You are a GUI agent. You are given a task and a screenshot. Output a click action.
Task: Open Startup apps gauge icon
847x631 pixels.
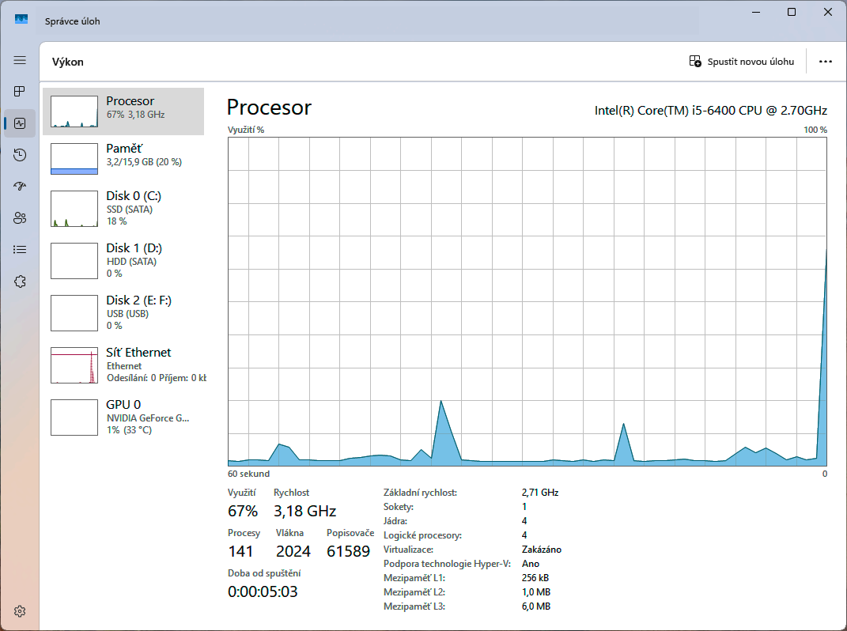(x=20, y=187)
